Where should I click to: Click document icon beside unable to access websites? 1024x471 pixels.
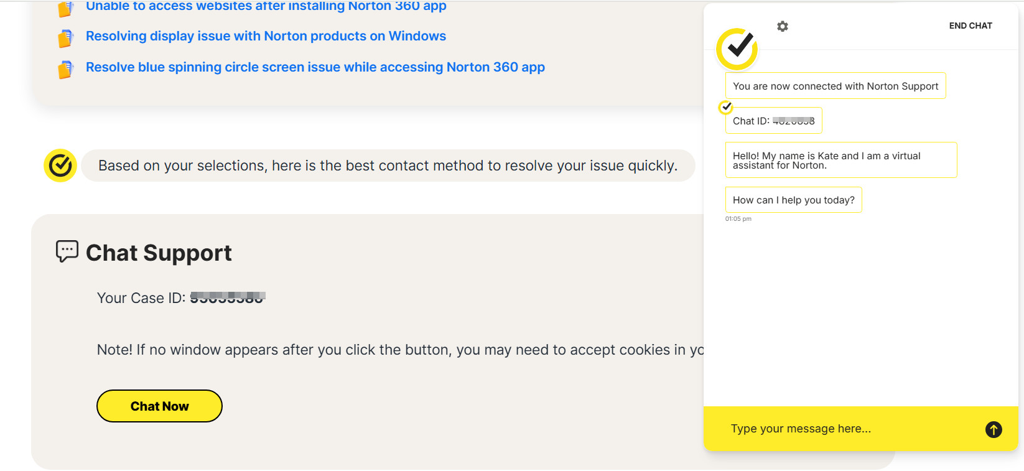(x=65, y=9)
